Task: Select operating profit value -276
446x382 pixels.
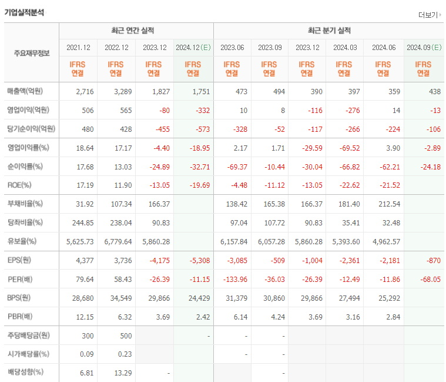Action: click(x=353, y=111)
